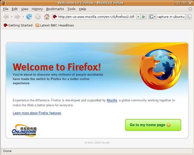Viewport: 194px width, 155px height.
Task: Click the 'Done' status bar text
Action: click(x=7, y=151)
